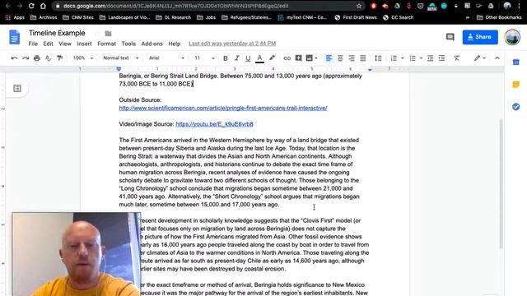The width and height of the screenshot is (527, 296).
Task: Click the Timeline Example document title
Action: click(x=57, y=33)
